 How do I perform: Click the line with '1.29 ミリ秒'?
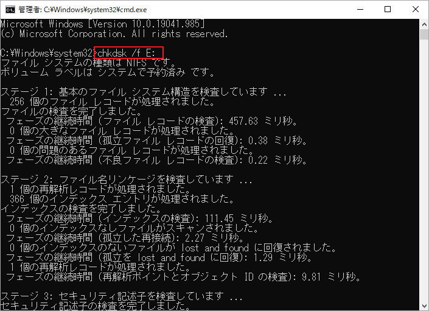point(159,258)
